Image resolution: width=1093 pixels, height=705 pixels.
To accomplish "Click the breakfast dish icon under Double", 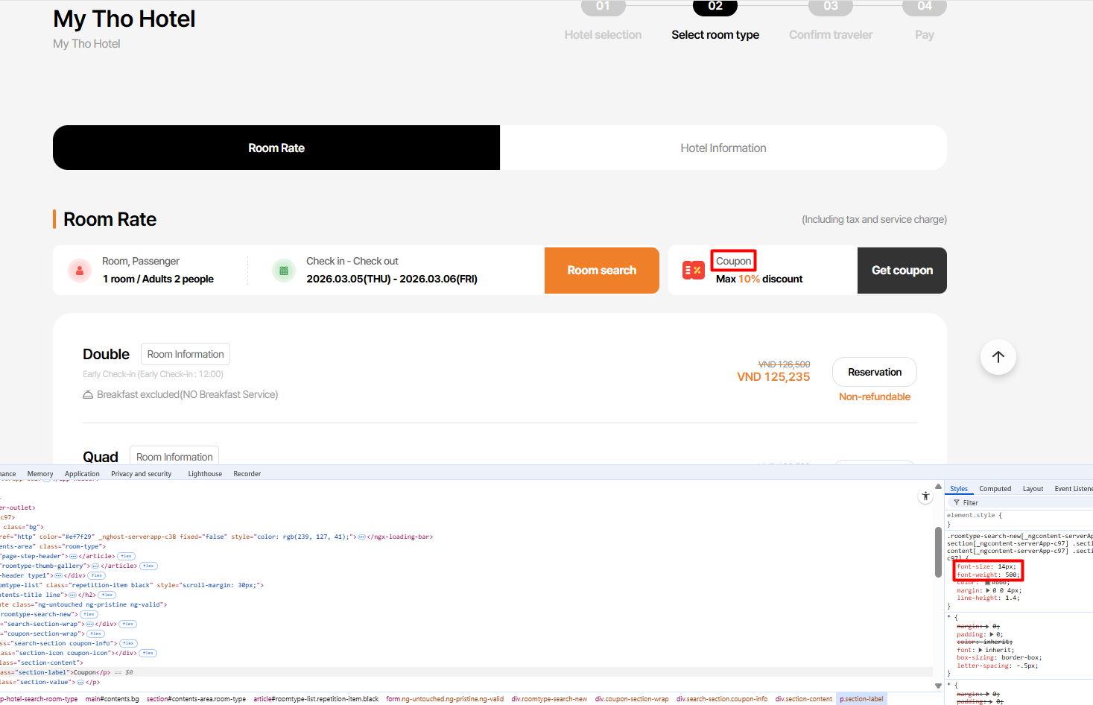I will (88, 394).
